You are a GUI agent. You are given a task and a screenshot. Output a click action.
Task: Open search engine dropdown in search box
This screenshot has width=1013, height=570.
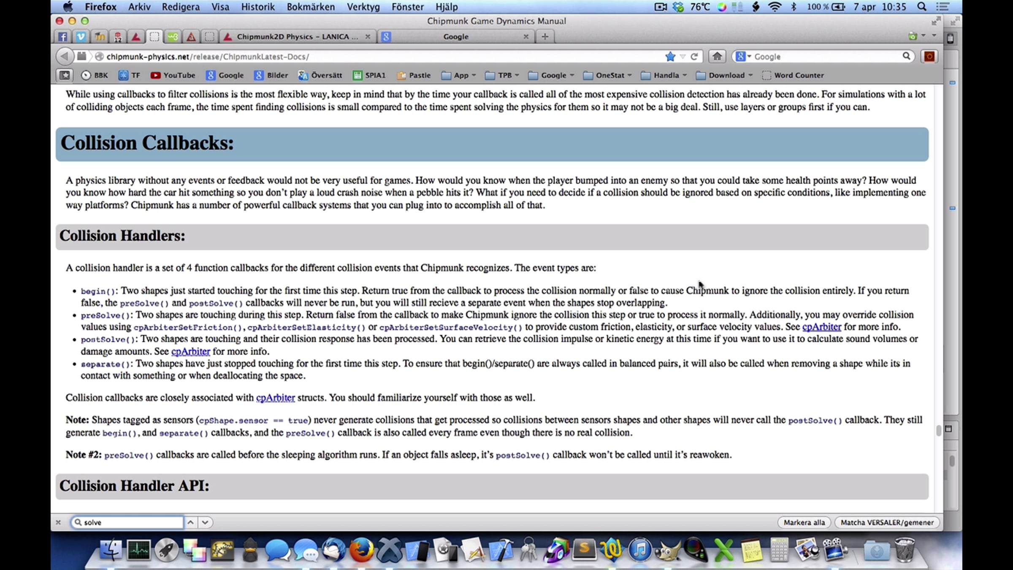[743, 56]
